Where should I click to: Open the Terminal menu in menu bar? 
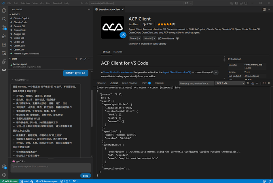coord(57,3)
